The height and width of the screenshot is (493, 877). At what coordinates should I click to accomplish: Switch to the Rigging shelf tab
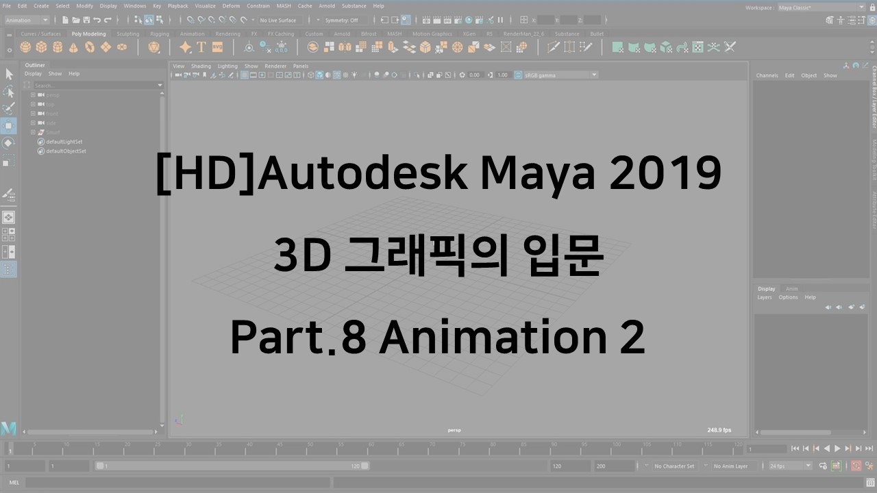[159, 34]
